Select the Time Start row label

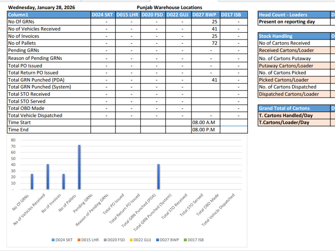point(49,122)
